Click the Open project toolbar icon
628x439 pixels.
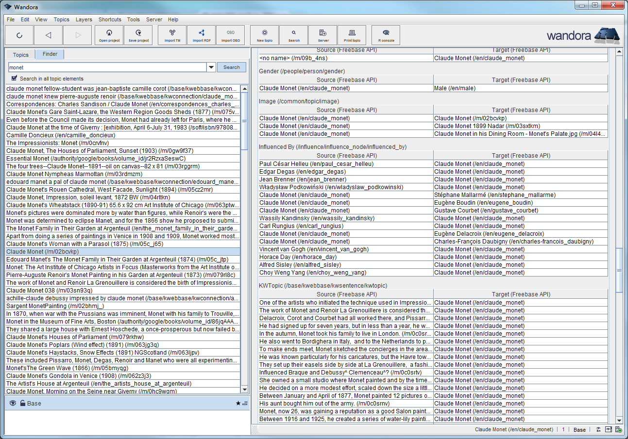point(109,35)
